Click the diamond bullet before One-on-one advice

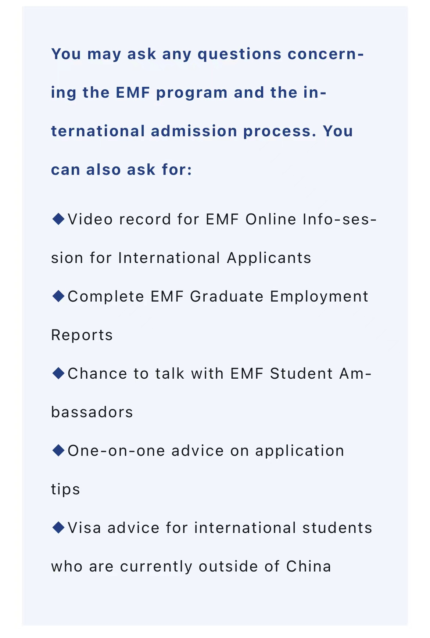coord(58,450)
